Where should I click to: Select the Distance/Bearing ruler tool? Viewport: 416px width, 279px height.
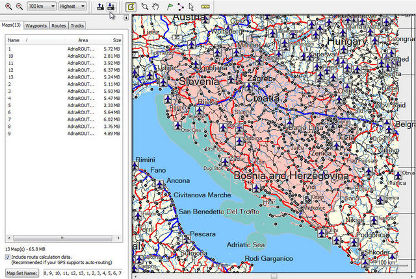point(205,6)
